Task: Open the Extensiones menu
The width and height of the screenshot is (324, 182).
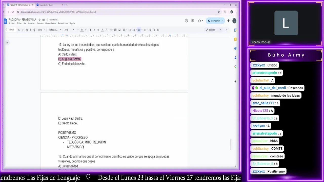Action: (x=63, y=24)
